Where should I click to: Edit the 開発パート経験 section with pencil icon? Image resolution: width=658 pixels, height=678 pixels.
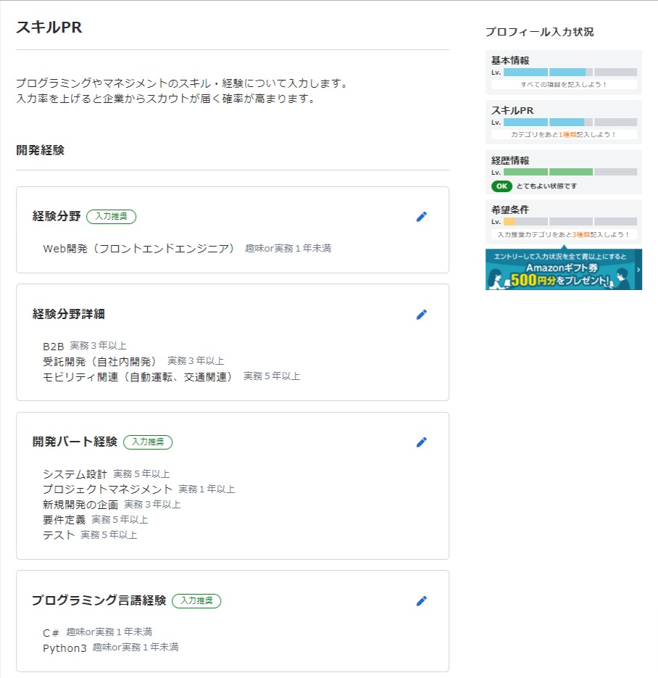(x=422, y=442)
